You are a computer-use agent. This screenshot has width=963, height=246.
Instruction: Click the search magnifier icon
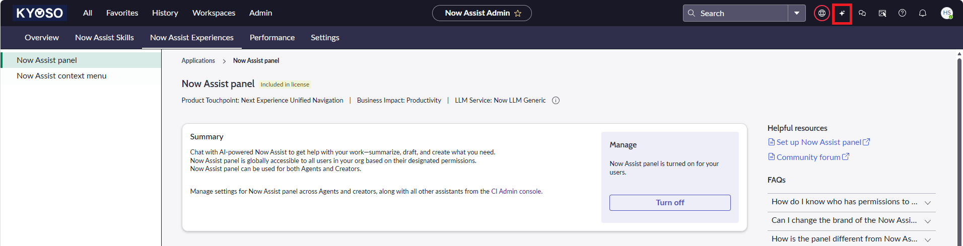click(692, 13)
